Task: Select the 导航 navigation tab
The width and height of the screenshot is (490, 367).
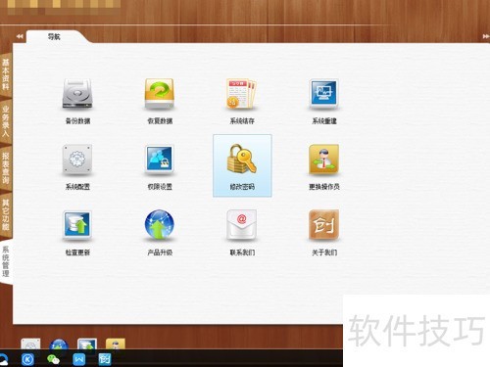Action: 54,37
